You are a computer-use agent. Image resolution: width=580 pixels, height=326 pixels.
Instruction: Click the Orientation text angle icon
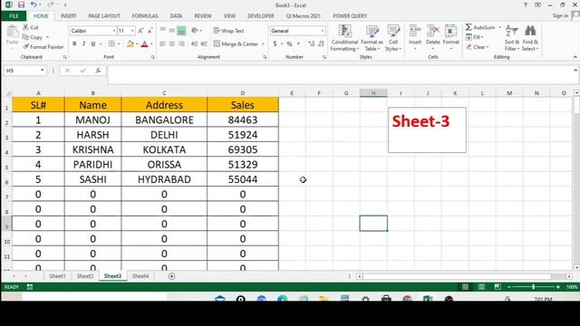195,31
